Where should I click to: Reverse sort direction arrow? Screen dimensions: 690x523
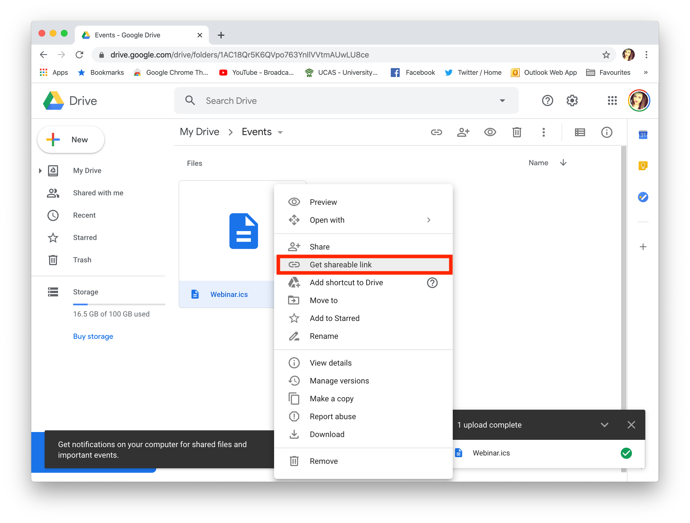pyautogui.click(x=563, y=163)
